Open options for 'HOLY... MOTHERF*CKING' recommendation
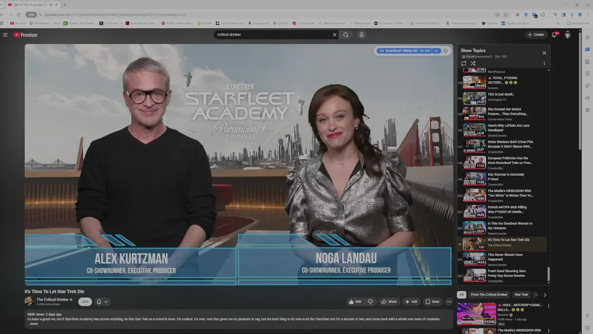 tap(549, 306)
